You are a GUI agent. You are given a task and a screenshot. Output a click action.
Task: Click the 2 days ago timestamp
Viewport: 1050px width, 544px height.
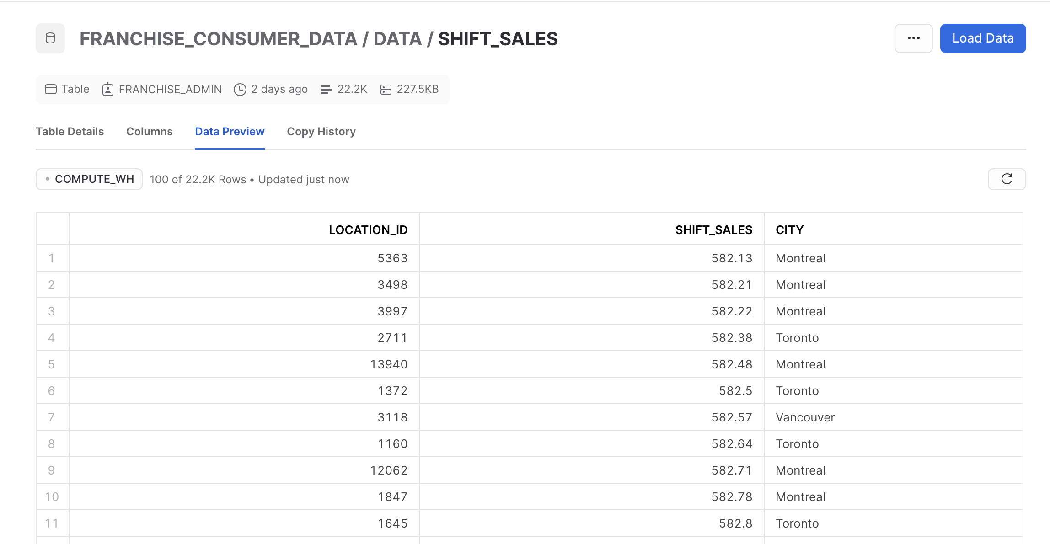279,89
